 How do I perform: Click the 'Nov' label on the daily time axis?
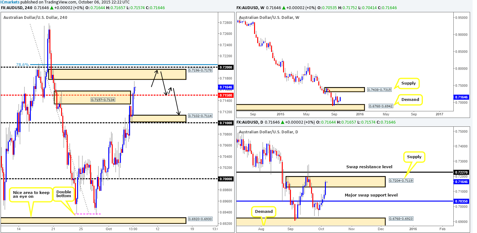coord(351,229)
